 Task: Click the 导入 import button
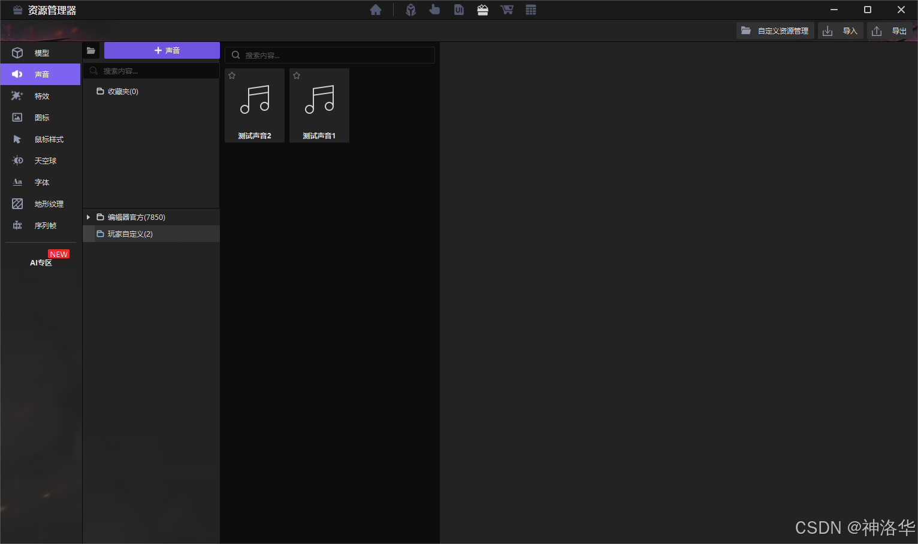[840, 31]
